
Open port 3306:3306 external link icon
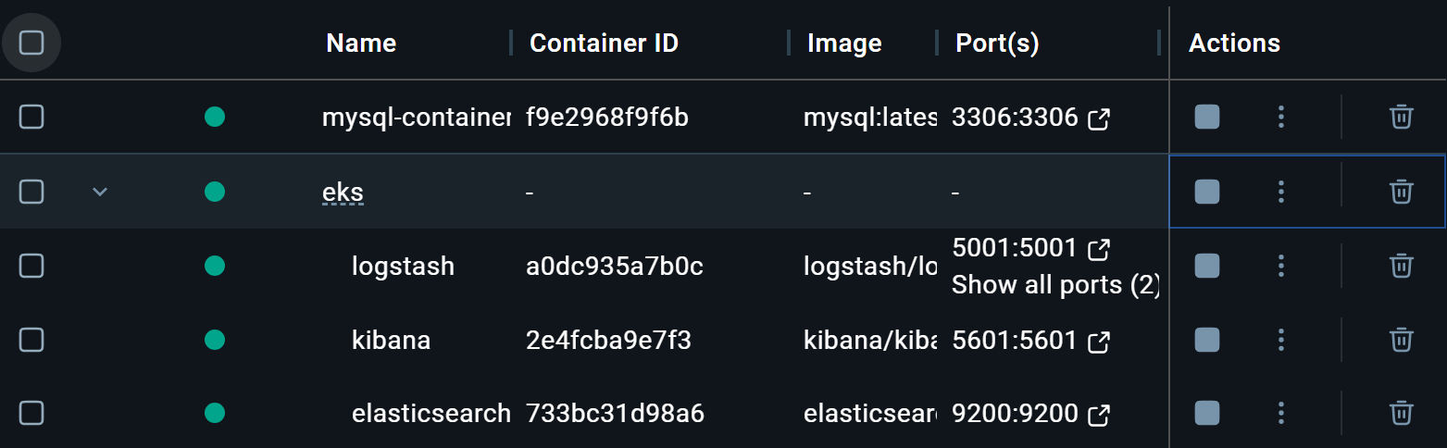click(1099, 118)
